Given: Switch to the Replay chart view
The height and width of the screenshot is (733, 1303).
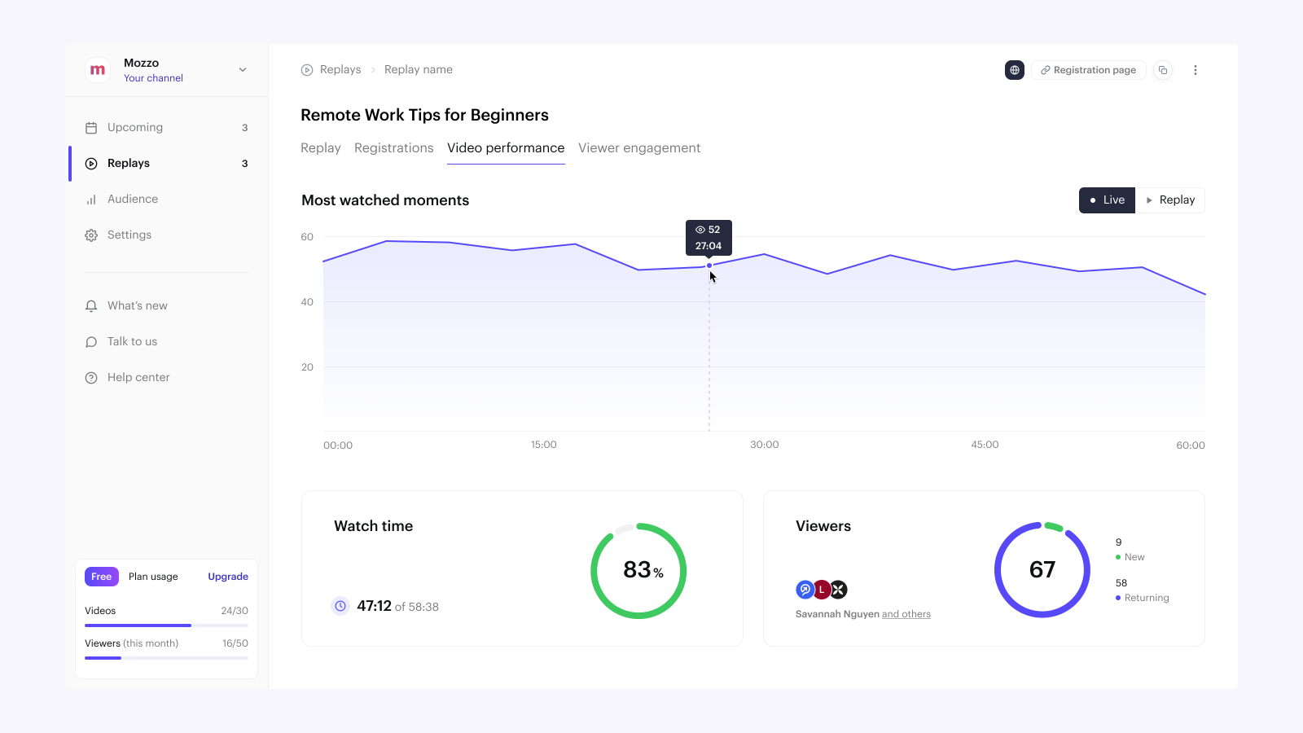Looking at the screenshot, I should pos(1170,200).
